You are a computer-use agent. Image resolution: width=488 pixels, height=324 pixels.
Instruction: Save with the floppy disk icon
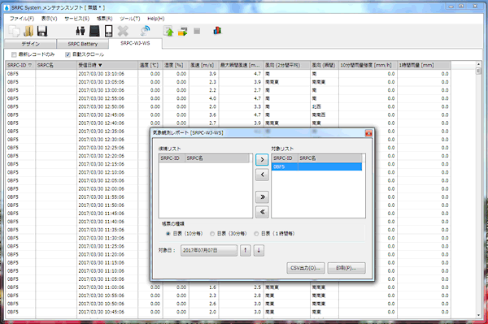tap(42, 31)
